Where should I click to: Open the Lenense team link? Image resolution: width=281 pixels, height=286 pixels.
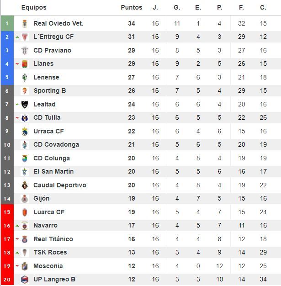tap(46, 77)
